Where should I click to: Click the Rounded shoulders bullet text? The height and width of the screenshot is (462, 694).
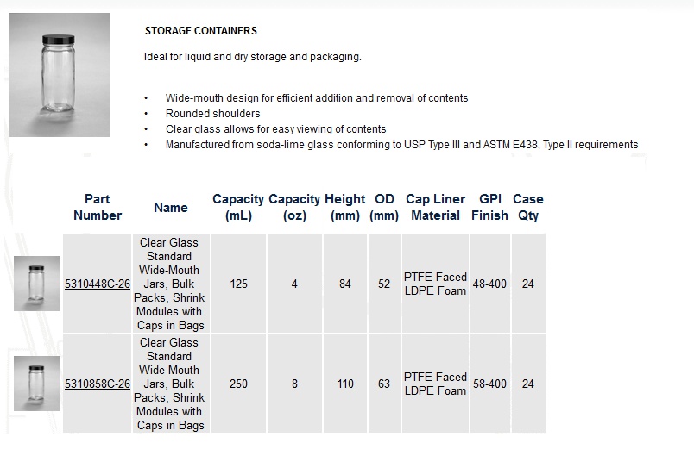coord(213,114)
